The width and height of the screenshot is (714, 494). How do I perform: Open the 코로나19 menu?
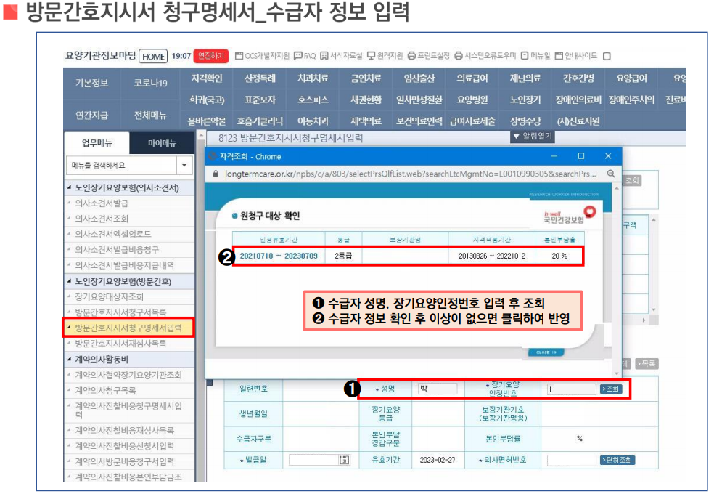pos(151,83)
